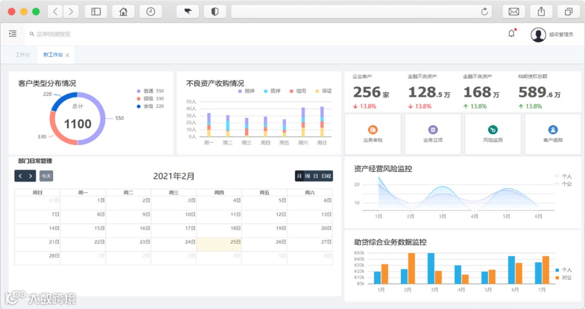Click the 589.6万 档期债权总额 figure
Viewport: 585px width, 309px height.
click(539, 92)
